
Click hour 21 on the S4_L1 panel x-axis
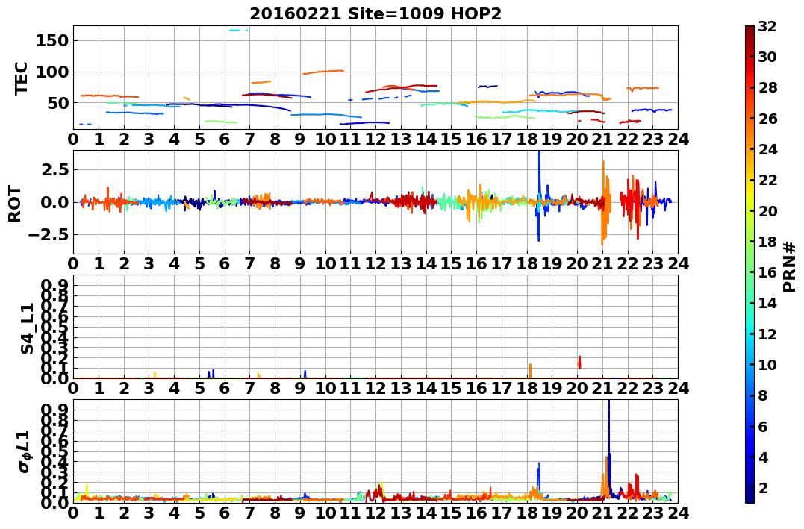tap(602, 388)
